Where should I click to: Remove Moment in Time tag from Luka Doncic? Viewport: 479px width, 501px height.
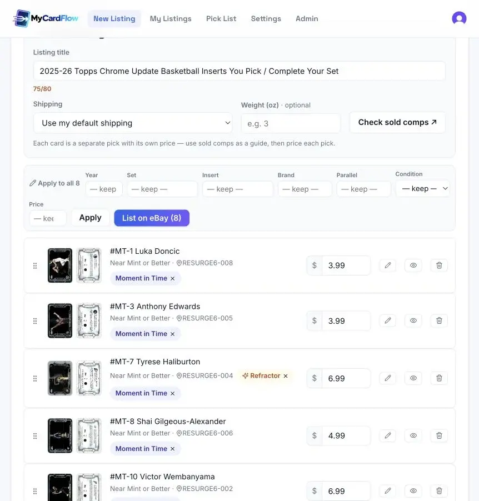point(172,279)
